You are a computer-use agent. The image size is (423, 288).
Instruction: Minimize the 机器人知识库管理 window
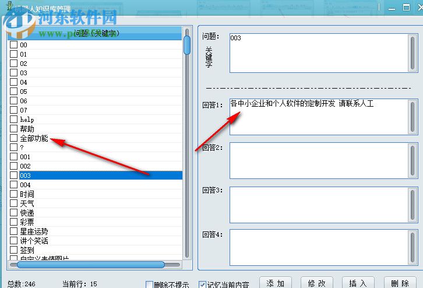392,8
